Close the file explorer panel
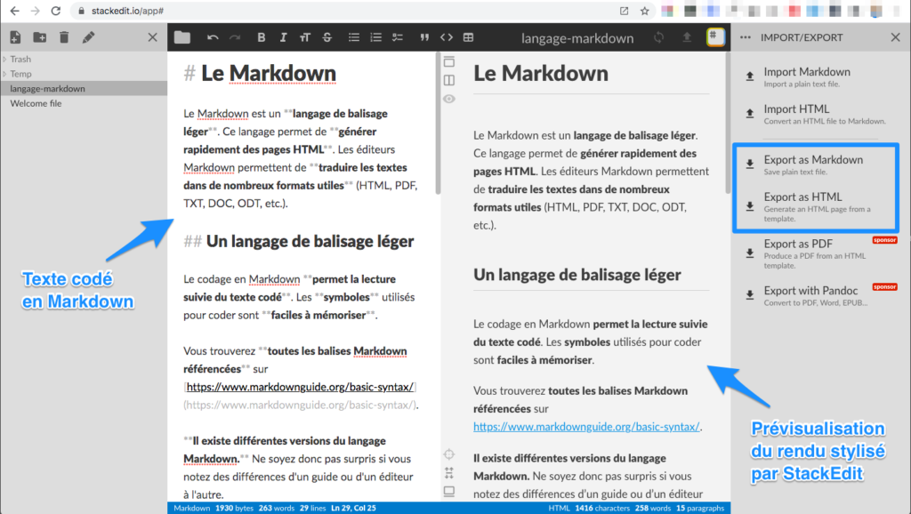Image resolution: width=911 pixels, height=514 pixels. [x=152, y=37]
